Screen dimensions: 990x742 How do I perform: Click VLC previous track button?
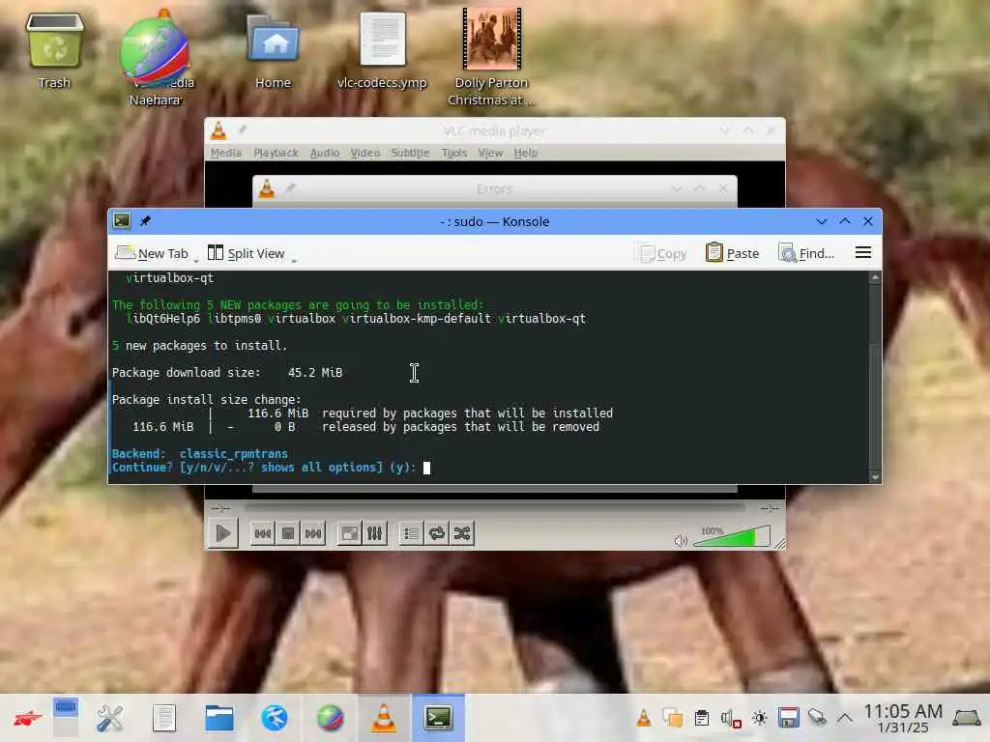[x=263, y=533]
